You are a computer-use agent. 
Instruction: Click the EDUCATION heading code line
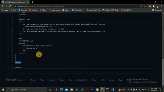(x=26, y=41)
